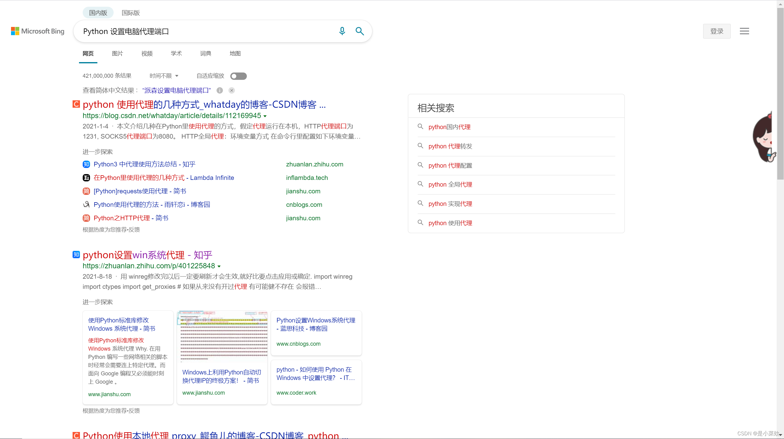Viewport: 784px width, 439px height.
Task: Click the Zhihu favicon of python设置win系统代理 result
Action: click(76, 255)
